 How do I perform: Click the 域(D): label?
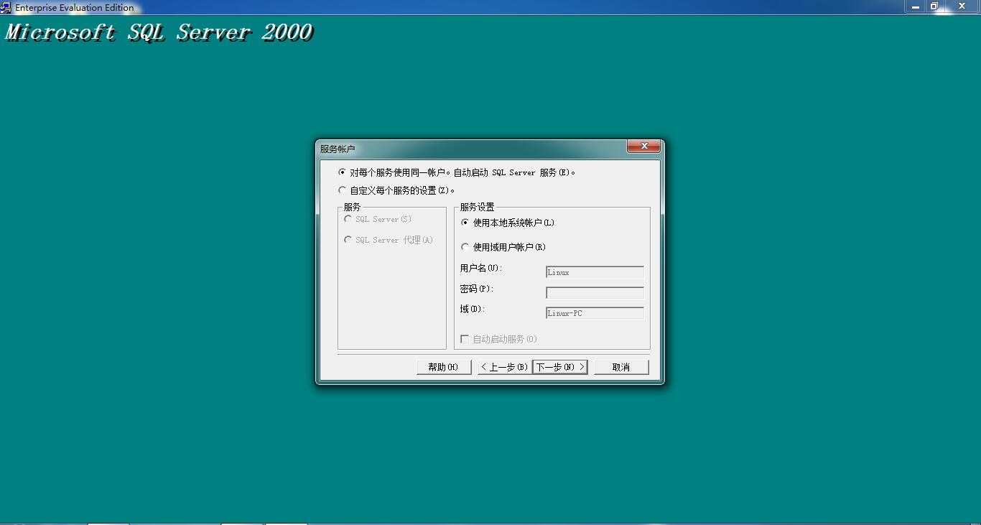(473, 309)
